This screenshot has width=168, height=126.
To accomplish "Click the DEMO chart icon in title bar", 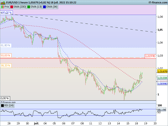I will pyautogui.click(x=3, y=2).
